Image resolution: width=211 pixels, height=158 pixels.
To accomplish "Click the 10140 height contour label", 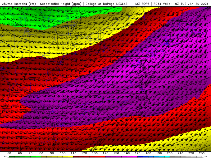I will (x=51, y=86).
